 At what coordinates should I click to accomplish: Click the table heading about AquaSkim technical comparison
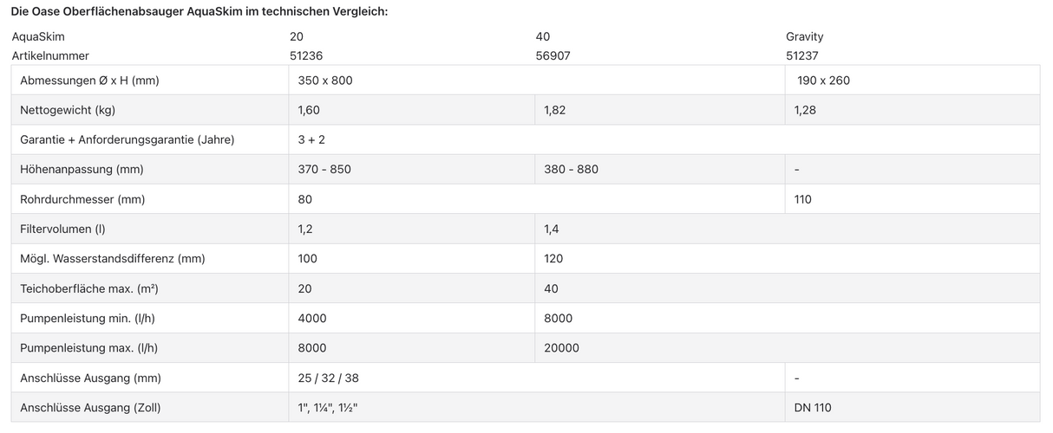click(x=199, y=11)
